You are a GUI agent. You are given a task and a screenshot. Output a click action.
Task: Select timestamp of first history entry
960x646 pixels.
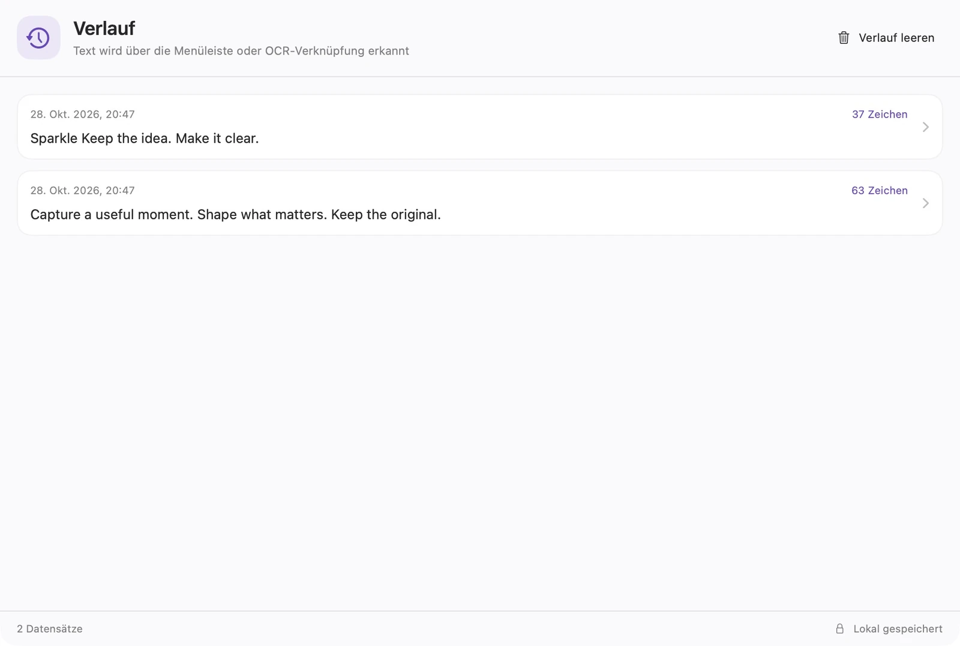click(x=83, y=115)
